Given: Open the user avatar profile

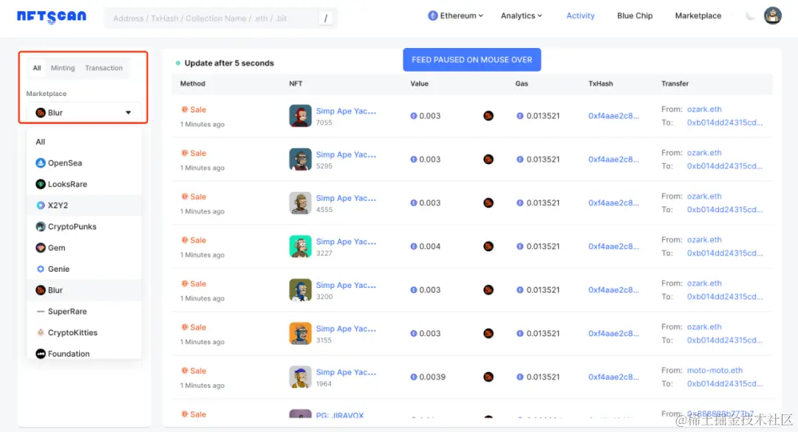Looking at the screenshot, I should pos(773,16).
